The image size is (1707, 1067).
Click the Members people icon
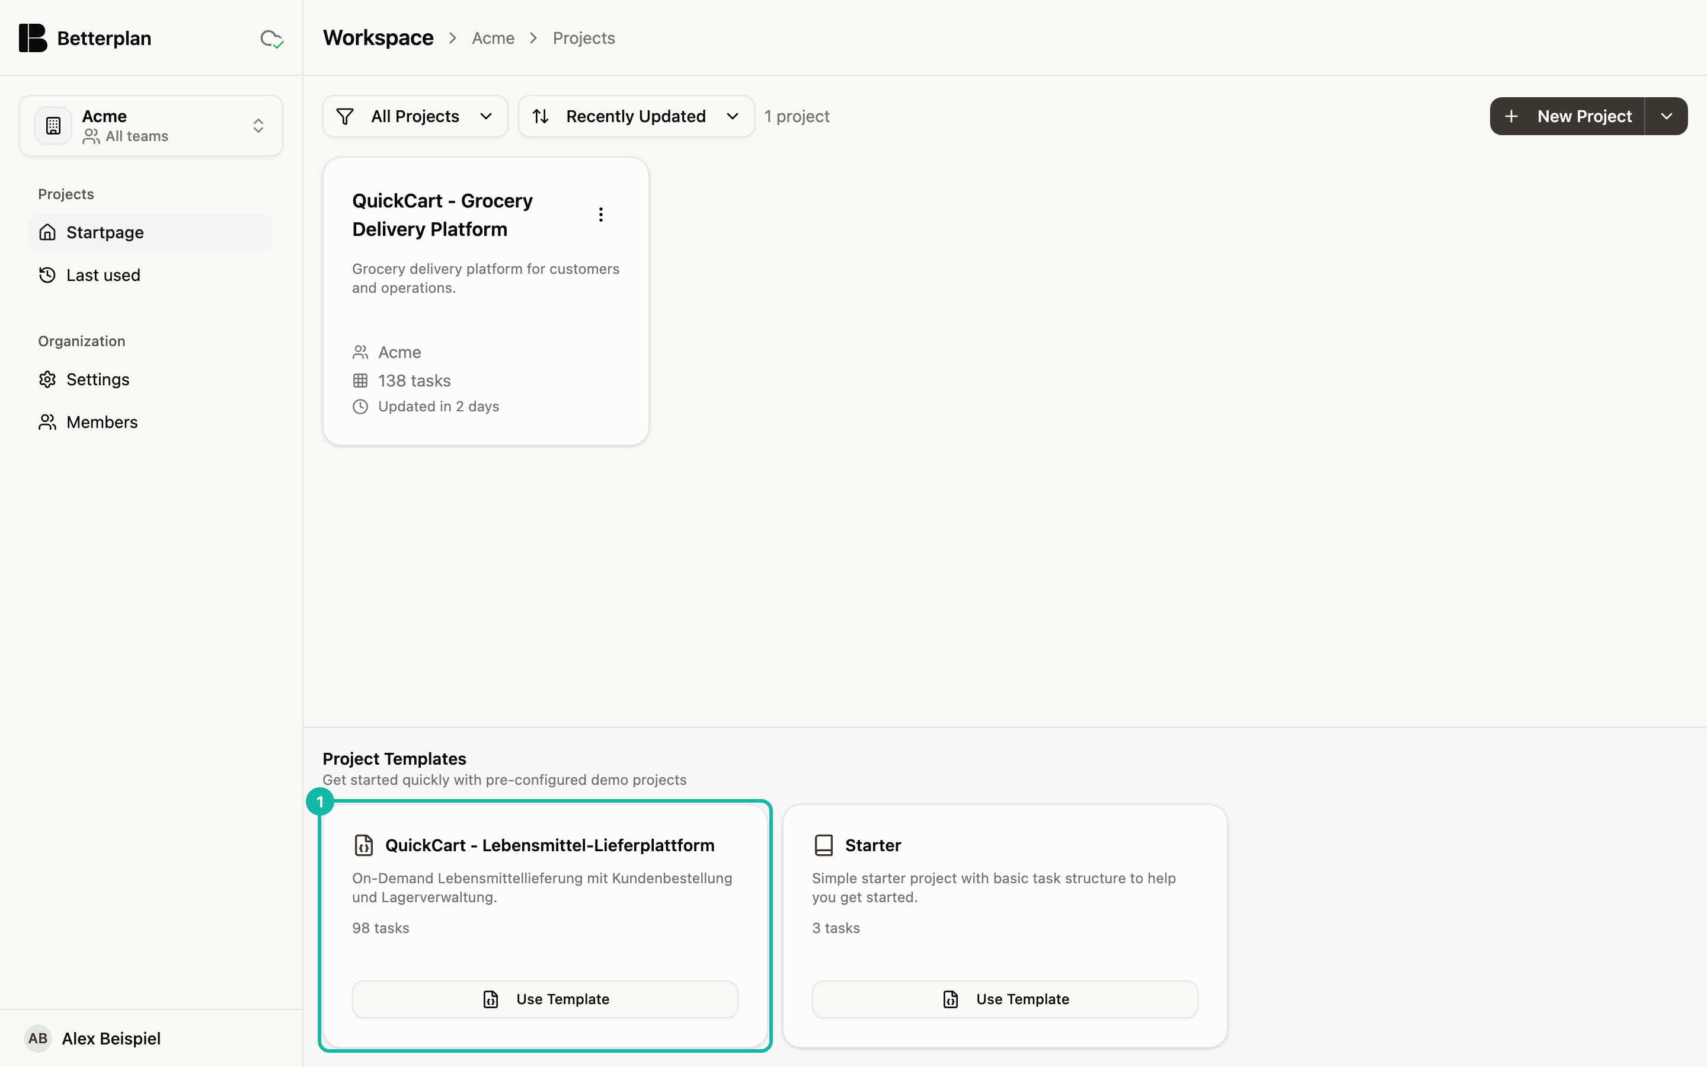tap(47, 422)
